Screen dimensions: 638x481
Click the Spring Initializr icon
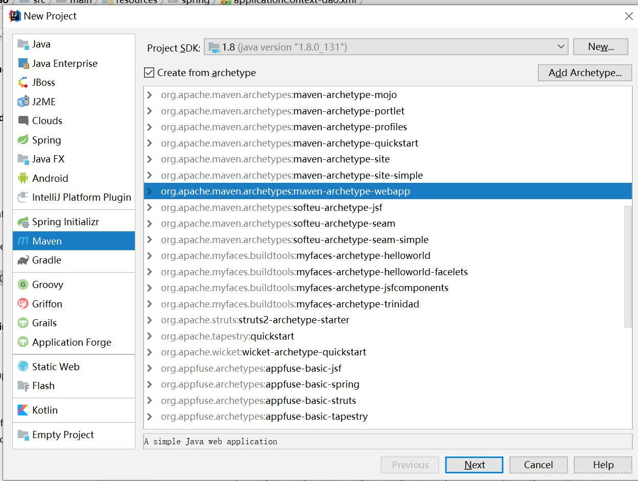(23, 222)
